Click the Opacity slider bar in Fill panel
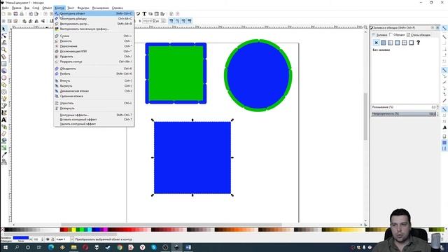448x252 pixels. [x=403, y=113]
